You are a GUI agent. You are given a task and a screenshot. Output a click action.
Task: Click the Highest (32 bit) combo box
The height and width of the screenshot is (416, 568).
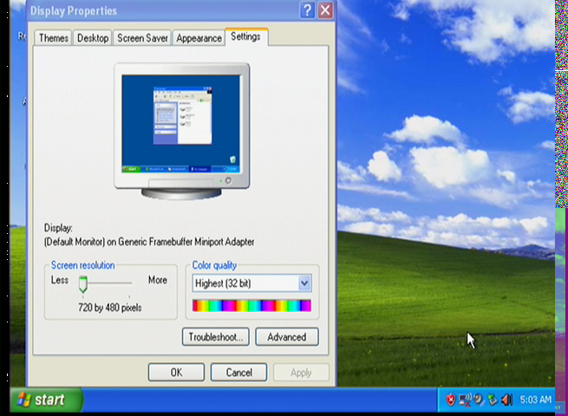[x=251, y=283]
